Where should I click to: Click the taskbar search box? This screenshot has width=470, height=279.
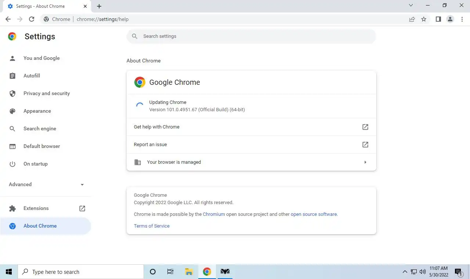tap(81, 272)
